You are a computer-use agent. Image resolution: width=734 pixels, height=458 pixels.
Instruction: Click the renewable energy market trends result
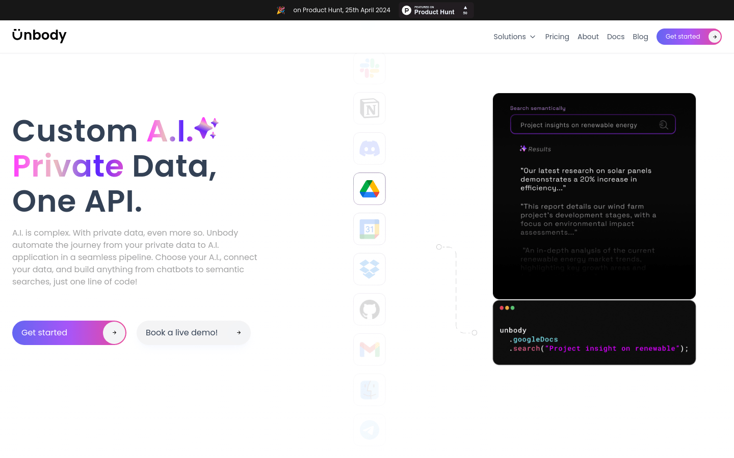point(587,259)
